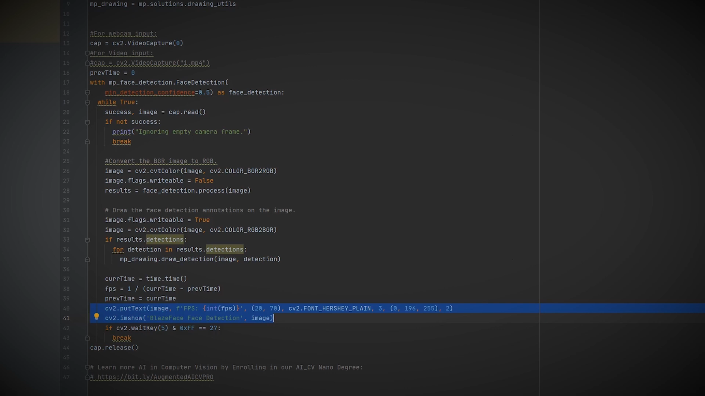
Task: Click the underlined 'min_detection_confidence' argument
Action: tap(150, 92)
